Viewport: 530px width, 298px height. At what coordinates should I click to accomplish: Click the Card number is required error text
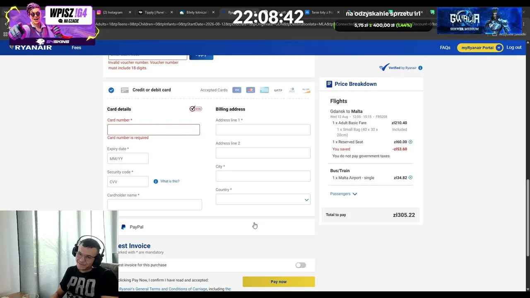coord(128,138)
